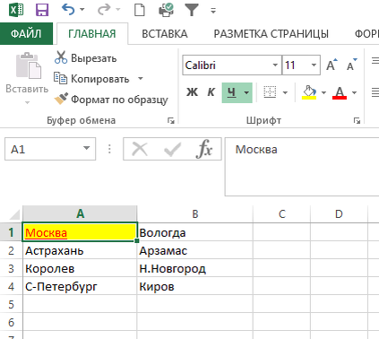Open the Шрифт dialog launcher

tap(357, 121)
